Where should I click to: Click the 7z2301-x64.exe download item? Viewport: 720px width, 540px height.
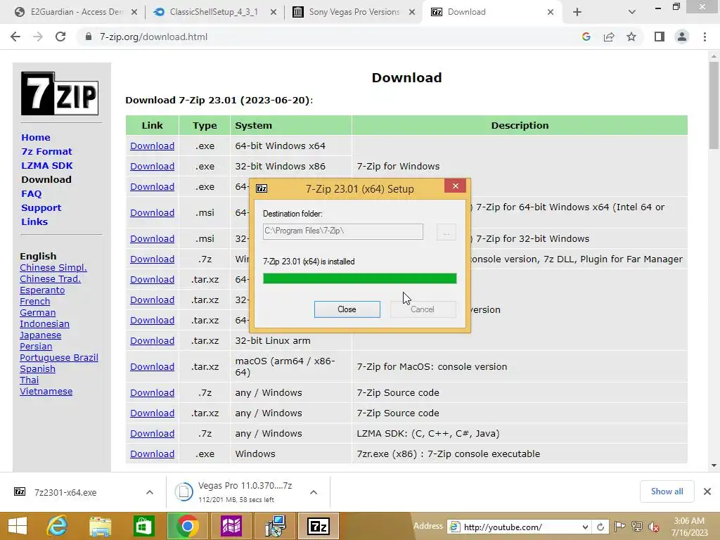(65, 492)
